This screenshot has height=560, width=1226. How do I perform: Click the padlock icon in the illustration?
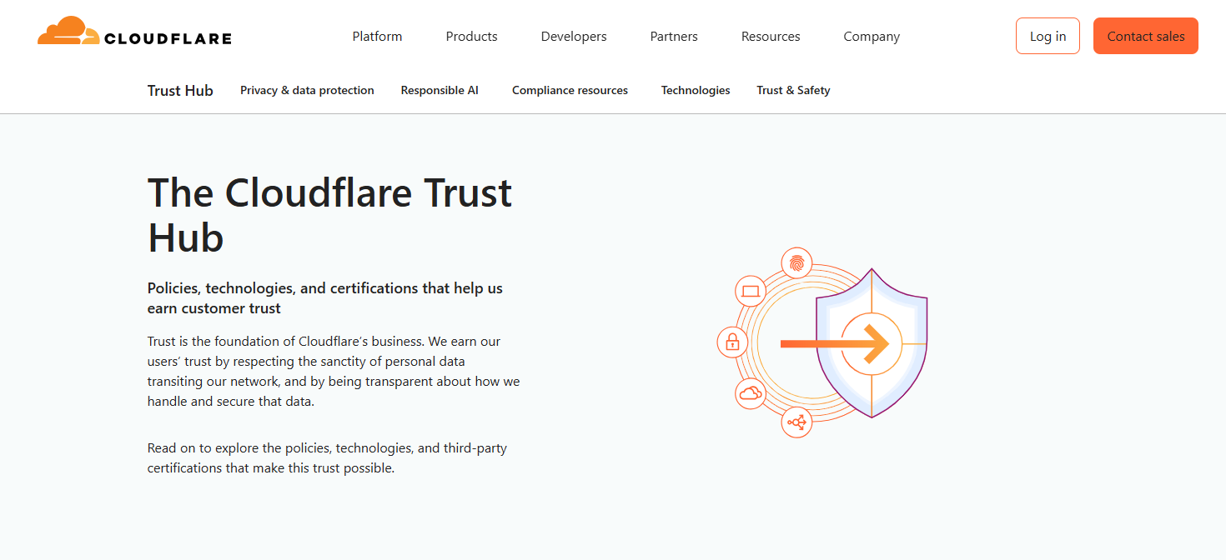732,342
